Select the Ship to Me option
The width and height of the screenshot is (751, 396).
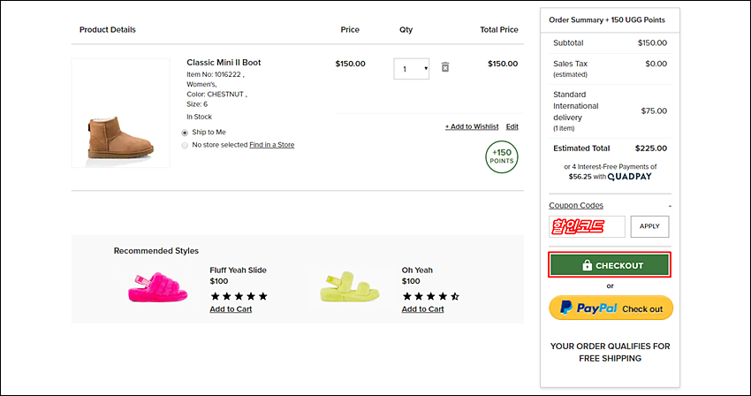pos(185,133)
